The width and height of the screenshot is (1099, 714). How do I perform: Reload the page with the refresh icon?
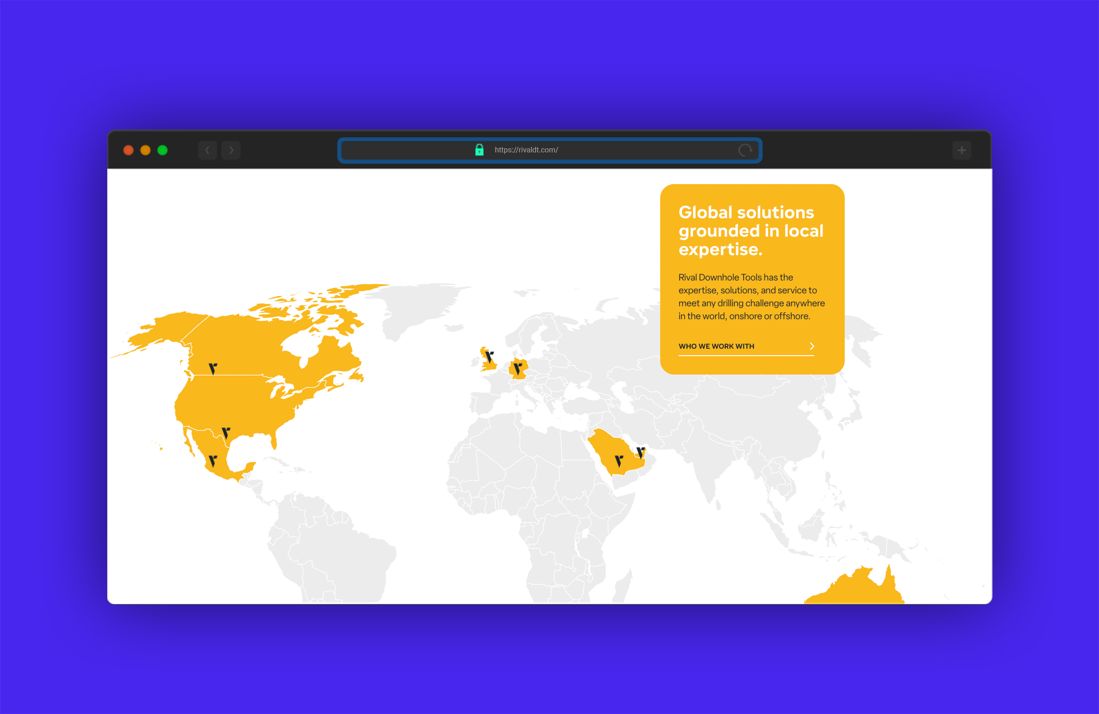tap(745, 150)
